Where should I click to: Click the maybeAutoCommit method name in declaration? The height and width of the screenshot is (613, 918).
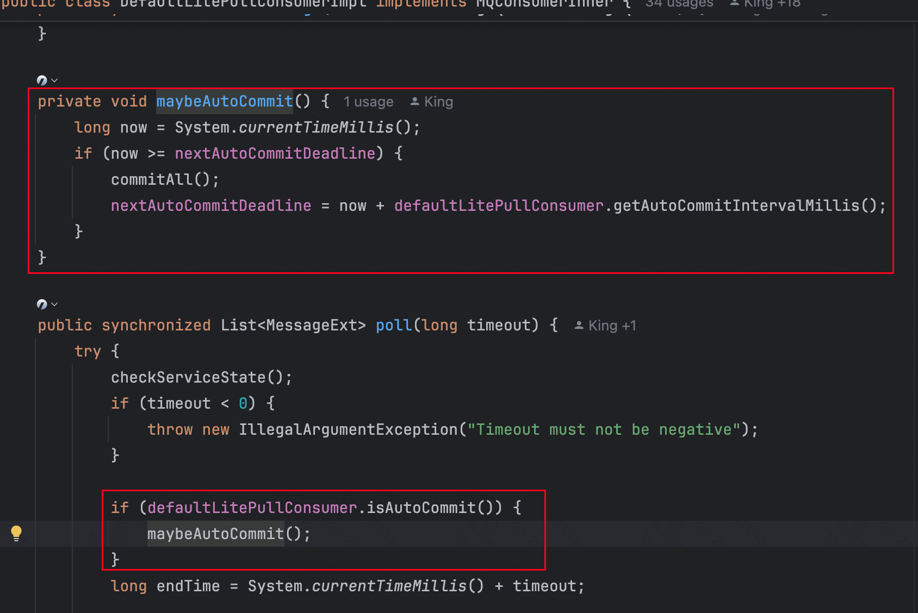(x=225, y=102)
